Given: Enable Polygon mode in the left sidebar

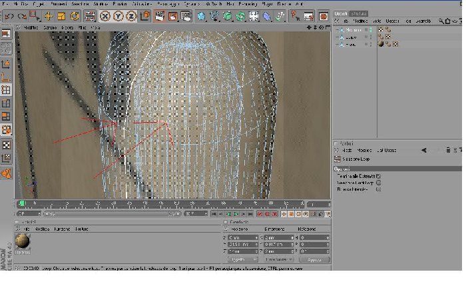Looking at the screenshot, I should [x=6, y=117].
